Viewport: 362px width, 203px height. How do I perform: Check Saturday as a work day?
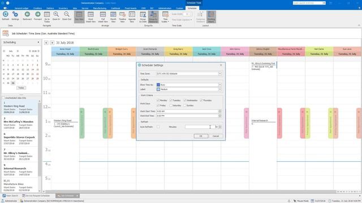click(x=171, y=105)
